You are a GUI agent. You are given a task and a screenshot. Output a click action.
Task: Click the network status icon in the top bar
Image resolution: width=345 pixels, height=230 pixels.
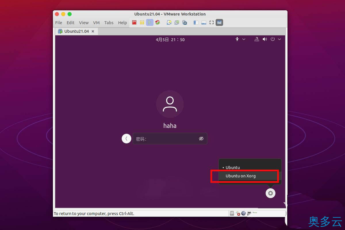click(x=256, y=39)
